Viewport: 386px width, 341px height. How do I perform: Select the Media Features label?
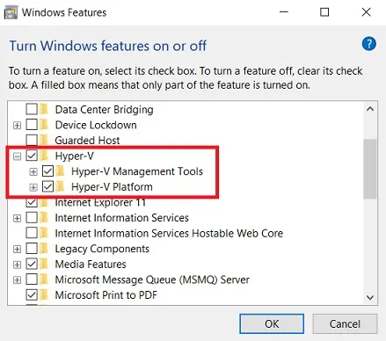[91, 264]
